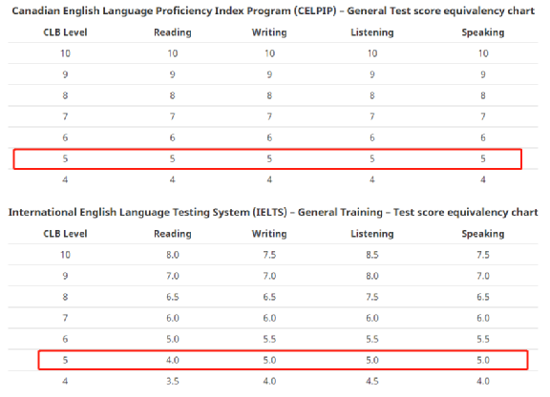
Task: Click IELTS Listening score 6.0
Action: [372, 318]
